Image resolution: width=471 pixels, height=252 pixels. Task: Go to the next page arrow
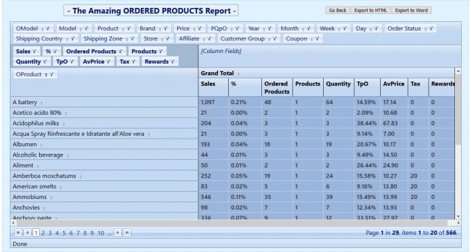[118, 233]
